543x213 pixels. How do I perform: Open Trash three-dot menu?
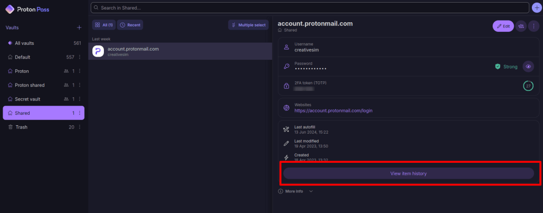click(80, 127)
